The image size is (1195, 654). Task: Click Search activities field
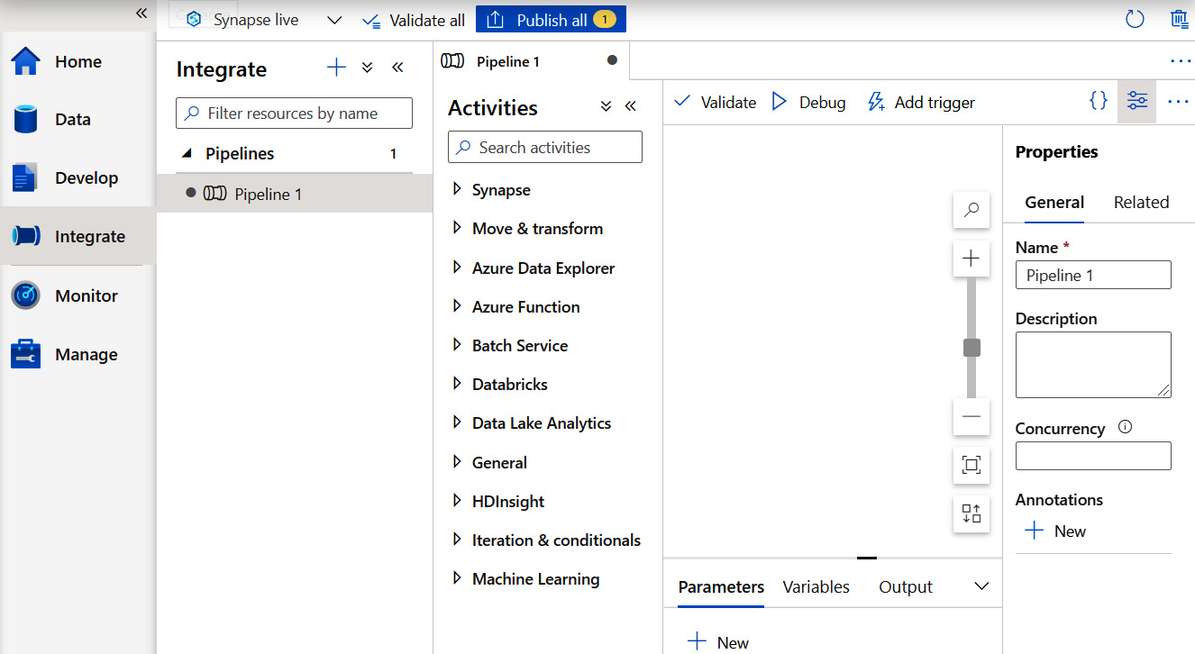545,148
